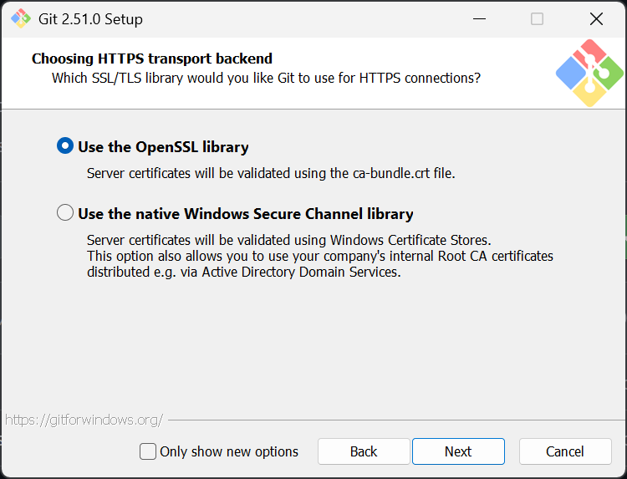Enable the Only show new options checkbox
The height and width of the screenshot is (479, 627).
click(x=148, y=451)
